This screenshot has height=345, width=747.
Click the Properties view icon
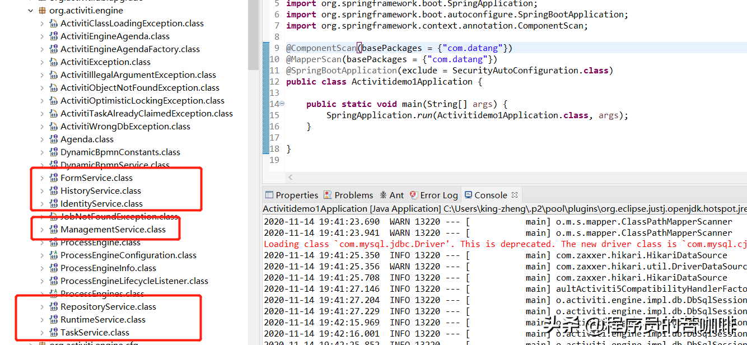click(x=269, y=195)
